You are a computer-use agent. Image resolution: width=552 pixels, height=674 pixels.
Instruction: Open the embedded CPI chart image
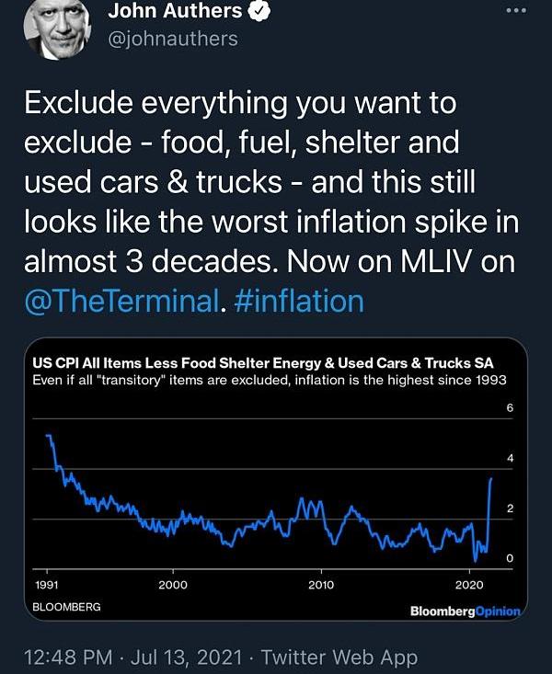tap(276, 479)
